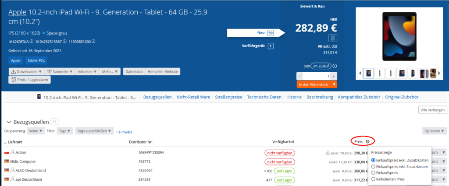Open the Anbieten dropdown
Image resolution: width=449 pixels, height=186 pixels.
point(87,71)
